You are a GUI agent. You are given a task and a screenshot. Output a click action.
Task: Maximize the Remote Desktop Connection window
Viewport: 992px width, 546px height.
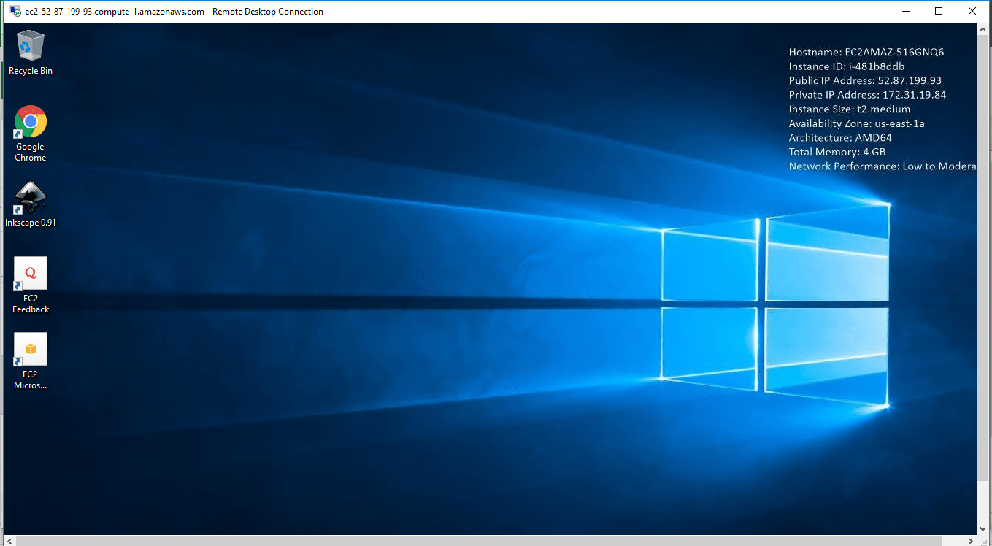tap(939, 11)
